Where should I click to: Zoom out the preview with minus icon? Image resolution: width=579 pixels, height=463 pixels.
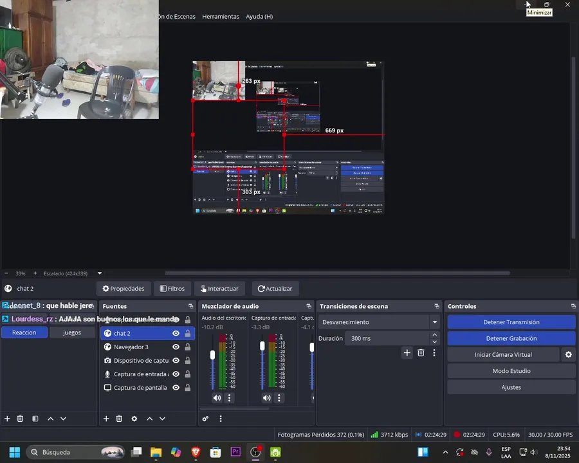(6, 273)
